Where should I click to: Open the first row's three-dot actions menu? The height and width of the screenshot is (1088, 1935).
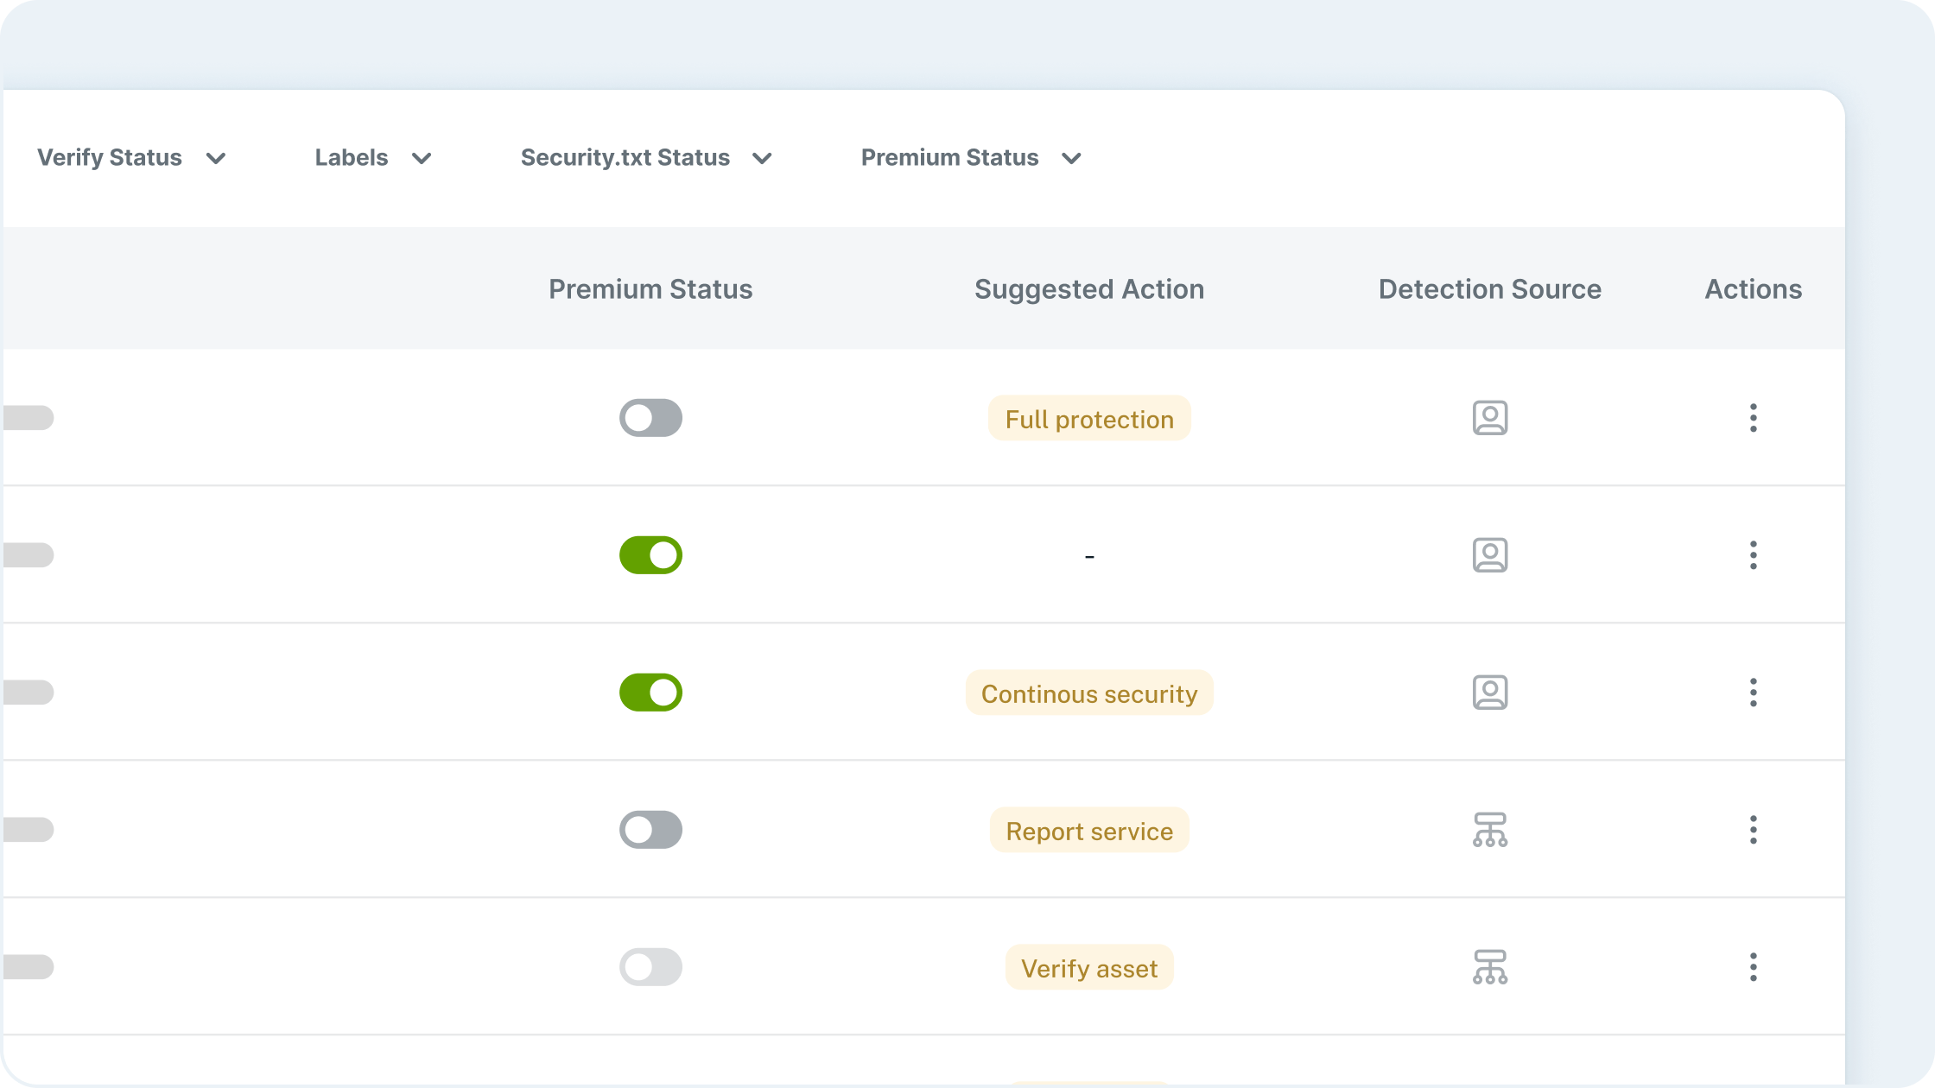point(1753,418)
